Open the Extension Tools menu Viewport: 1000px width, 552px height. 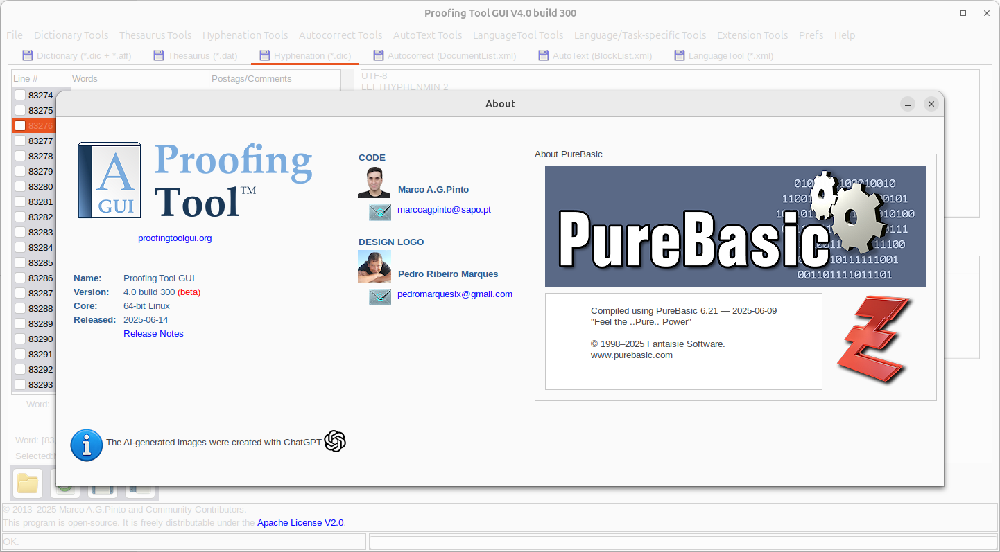[x=752, y=35]
